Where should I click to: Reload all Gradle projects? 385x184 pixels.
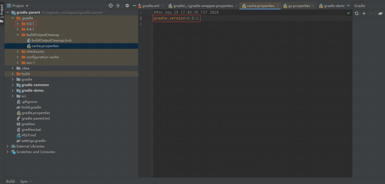pyautogui.click(x=357, y=13)
